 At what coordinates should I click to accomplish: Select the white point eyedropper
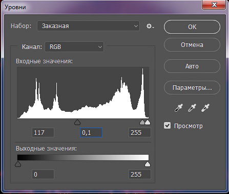[205, 108]
